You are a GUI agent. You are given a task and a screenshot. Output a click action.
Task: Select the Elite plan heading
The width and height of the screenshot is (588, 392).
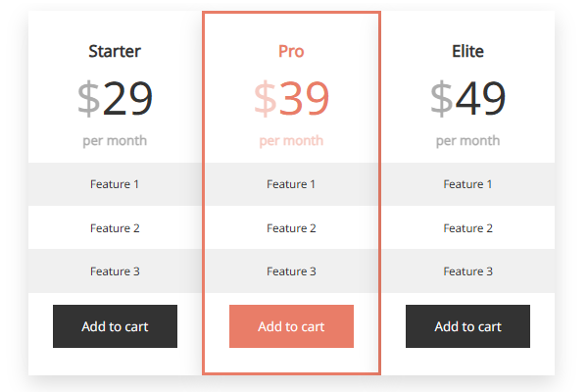coord(467,51)
